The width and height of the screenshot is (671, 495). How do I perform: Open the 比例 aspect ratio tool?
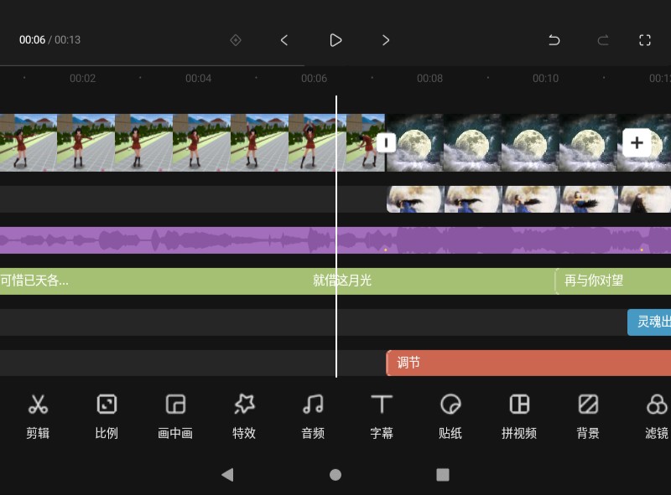tap(107, 416)
